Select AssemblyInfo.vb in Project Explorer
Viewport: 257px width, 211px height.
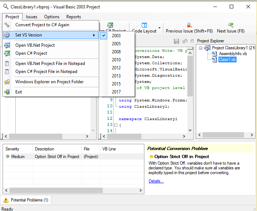[x=233, y=54]
